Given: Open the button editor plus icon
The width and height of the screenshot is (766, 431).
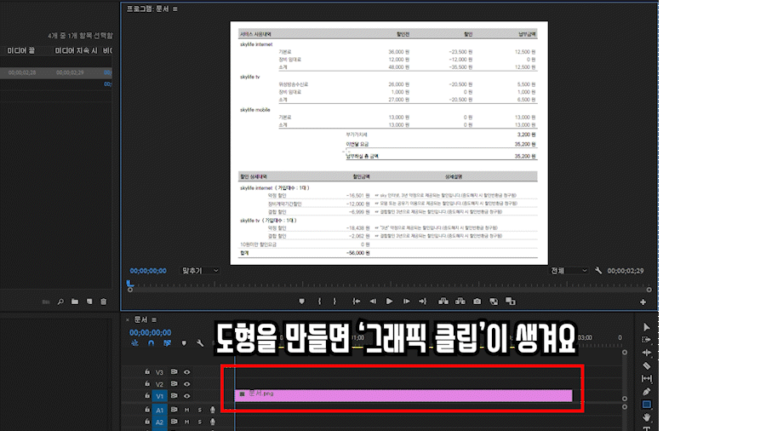Looking at the screenshot, I should (x=643, y=302).
